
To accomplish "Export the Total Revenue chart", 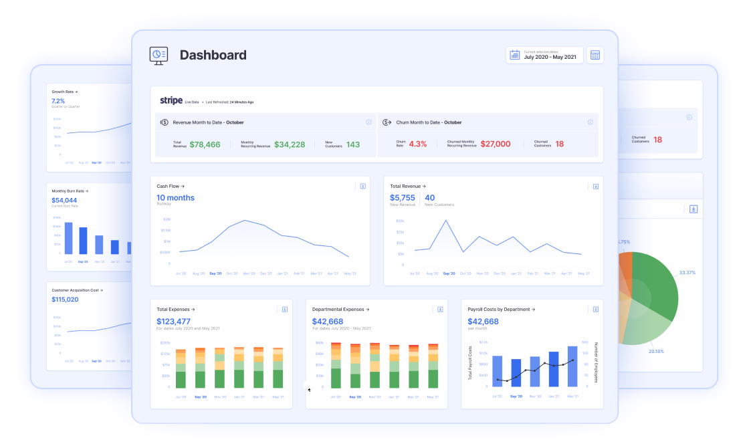I will [595, 187].
